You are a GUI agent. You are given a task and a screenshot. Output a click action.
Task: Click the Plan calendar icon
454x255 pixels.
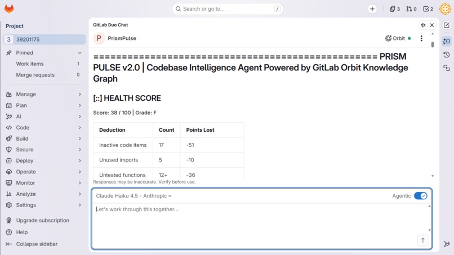click(9, 105)
